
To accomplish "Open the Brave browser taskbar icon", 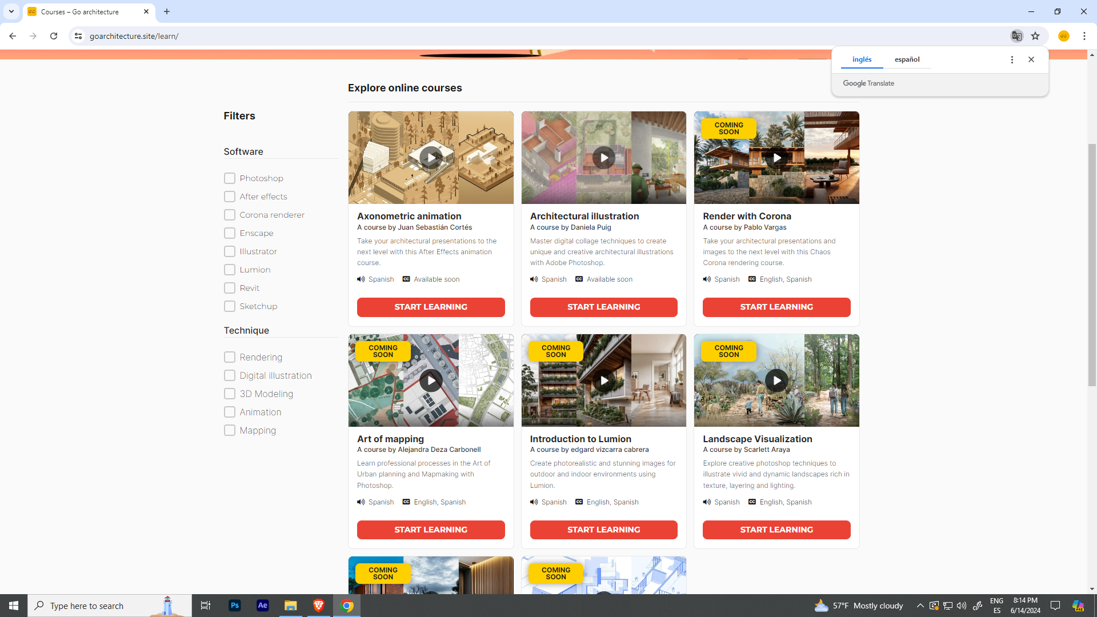I will (x=319, y=606).
